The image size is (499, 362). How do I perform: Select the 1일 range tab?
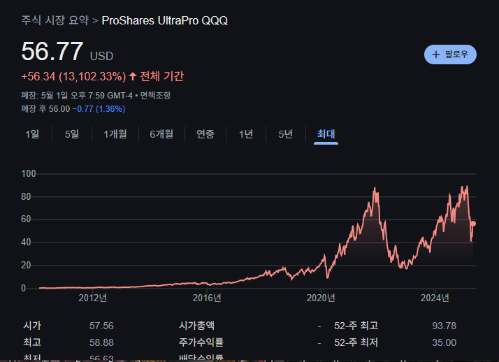(x=32, y=134)
